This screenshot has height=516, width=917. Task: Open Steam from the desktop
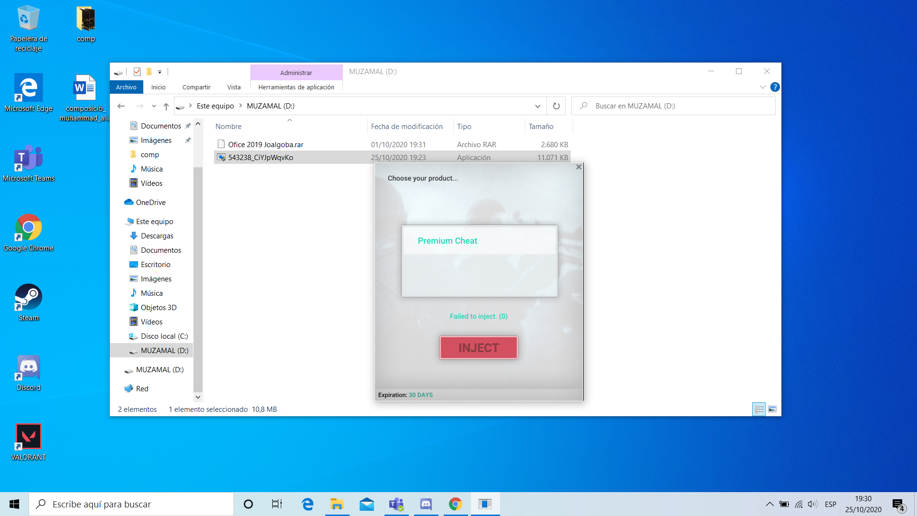[x=29, y=303]
